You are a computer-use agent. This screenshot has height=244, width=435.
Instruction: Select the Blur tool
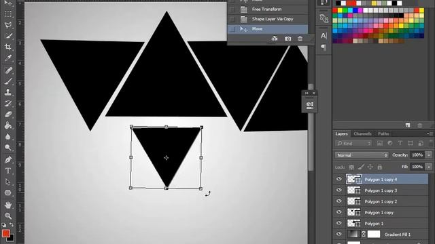click(x=7, y=137)
